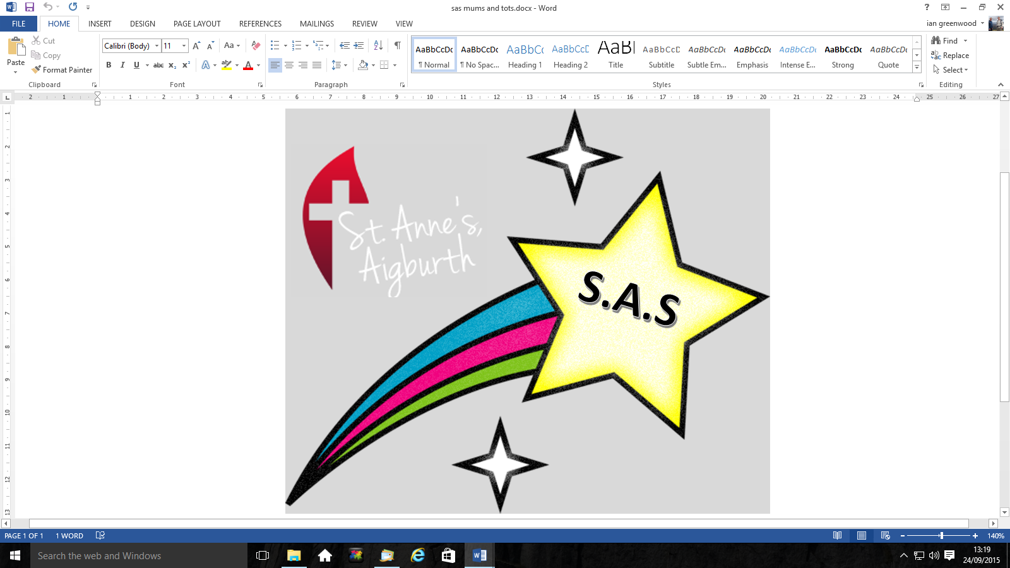This screenshot has height=568, width=1010.
Task: Toggle left text alignment
Action: point(275,65)
